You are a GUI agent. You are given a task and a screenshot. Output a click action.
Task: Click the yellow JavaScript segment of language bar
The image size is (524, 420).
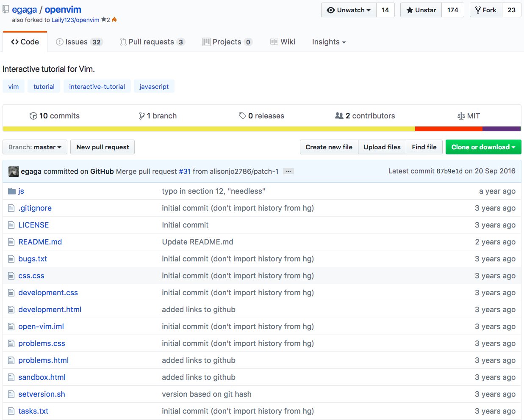209,129
